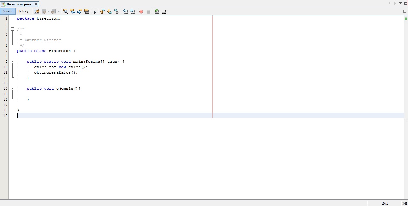
Task: Maximize the editor window
Action: pyautogui.click(x=406, y=3)
